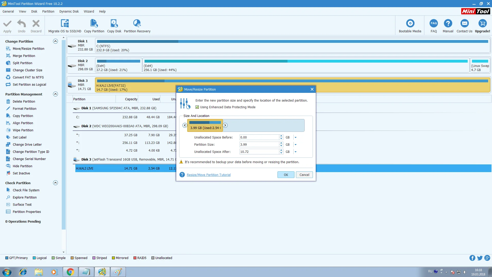
Task: Toggle Using Enhanced Data Protecting Mode checkbox
Action: pos(197,107)
